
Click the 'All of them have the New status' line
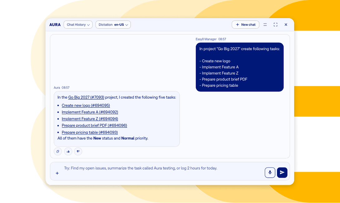click(103, 138)
